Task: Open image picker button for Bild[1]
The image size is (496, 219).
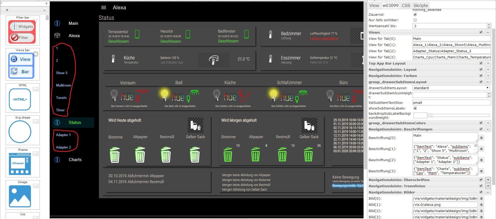Action: [481, 205]
